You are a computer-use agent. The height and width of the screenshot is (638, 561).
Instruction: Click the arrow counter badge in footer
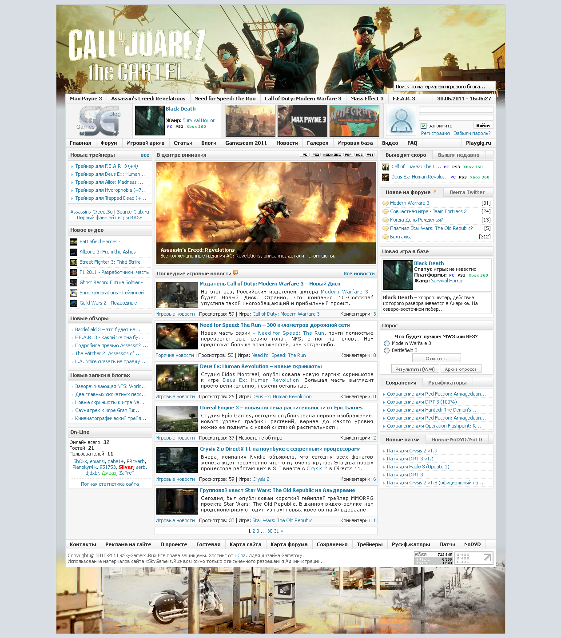pyautogui.click(x=474, y=559)
